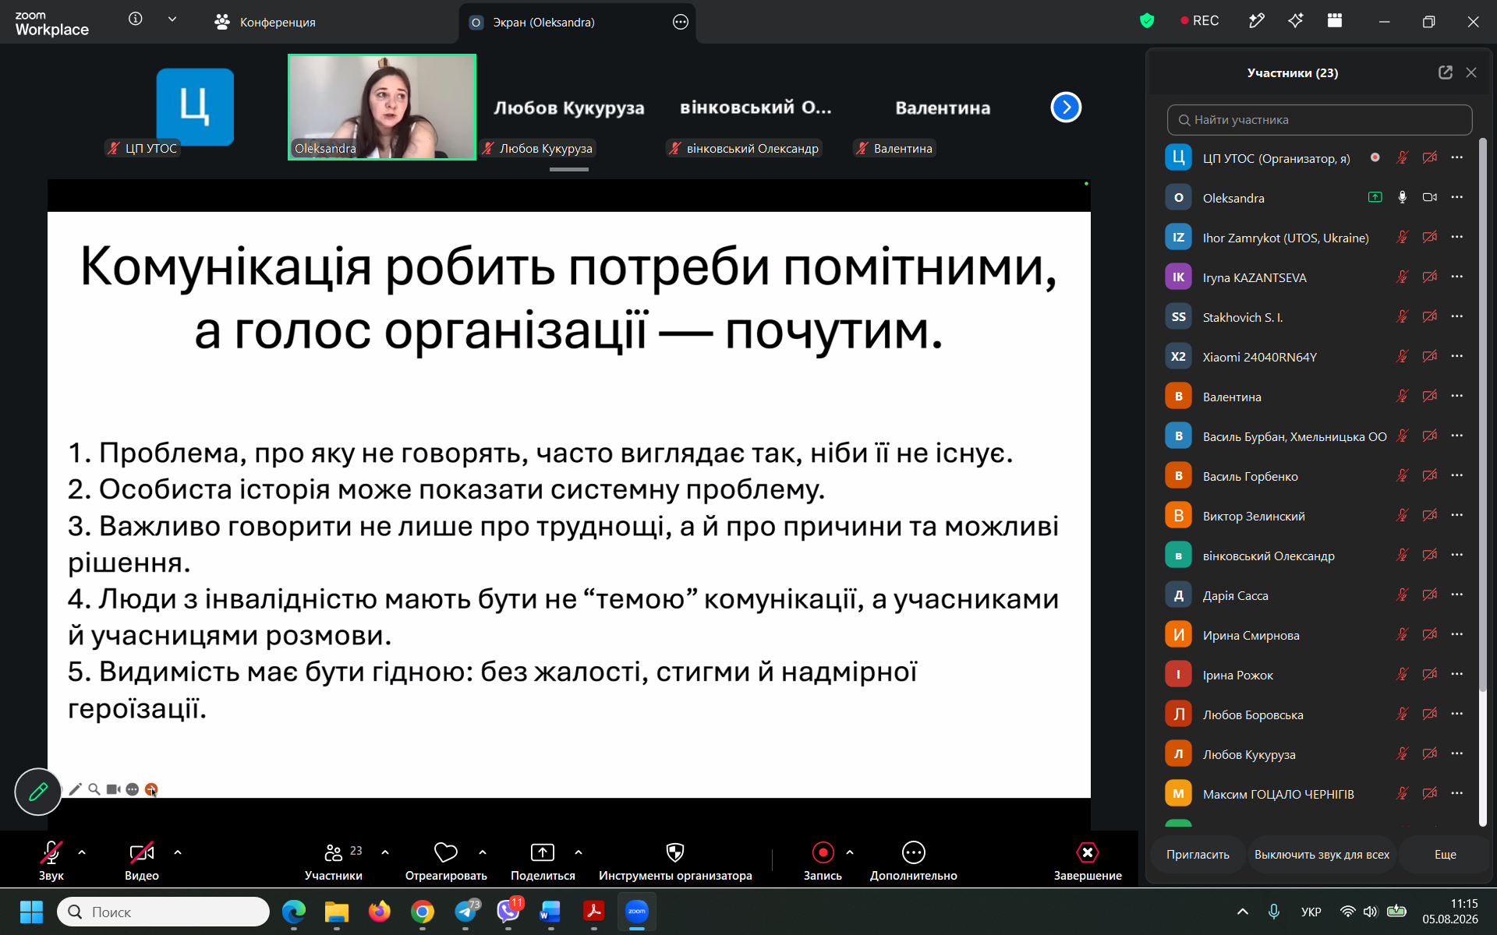Unmute Ihor Zamrykot in participants list
This screenshot has height=935, width=1497.
point(1402,238)
